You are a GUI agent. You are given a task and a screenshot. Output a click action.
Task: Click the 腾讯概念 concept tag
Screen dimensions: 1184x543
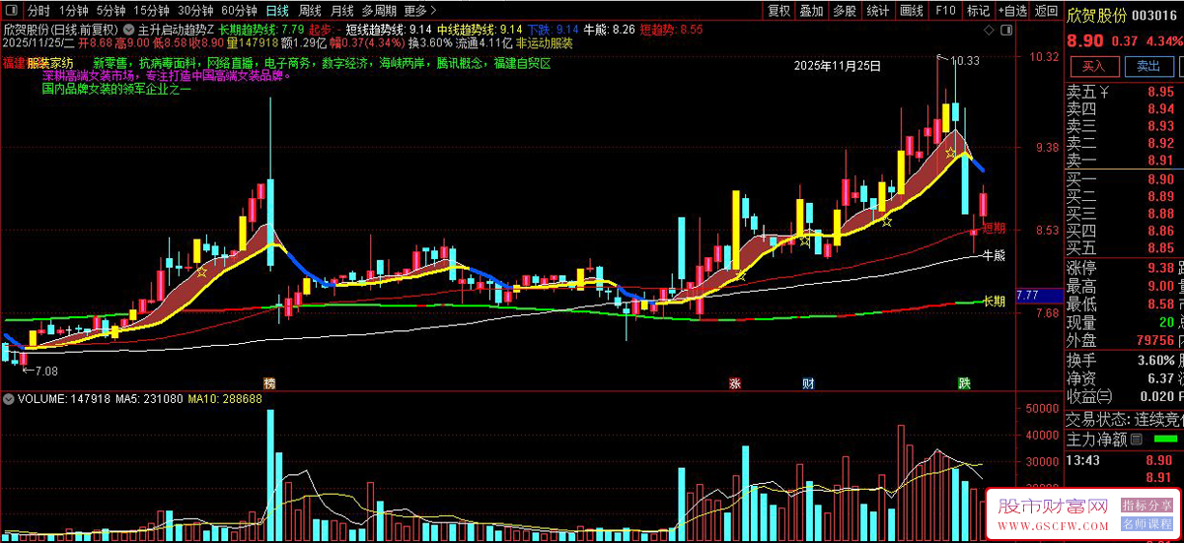(x=459, y=63)
